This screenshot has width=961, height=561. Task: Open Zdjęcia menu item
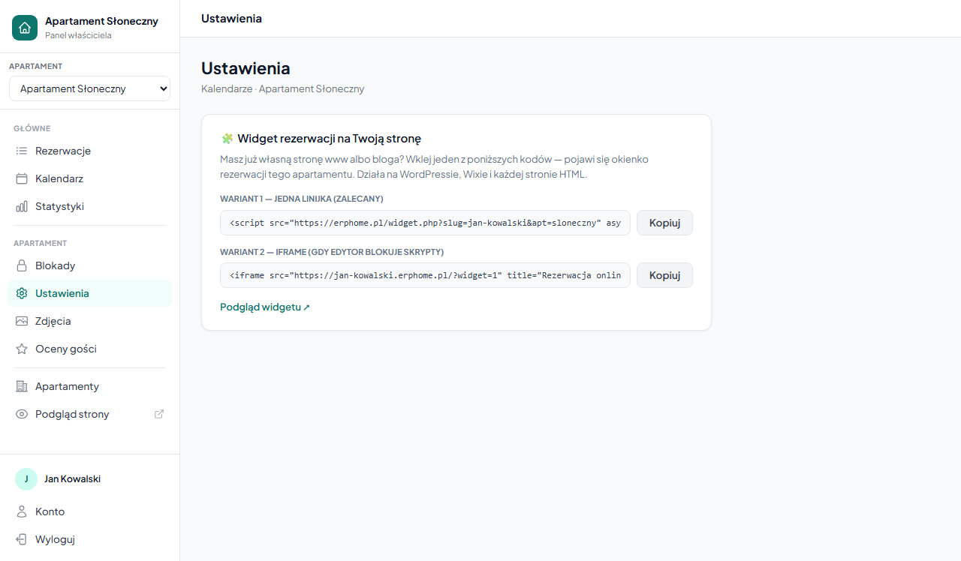90,321
